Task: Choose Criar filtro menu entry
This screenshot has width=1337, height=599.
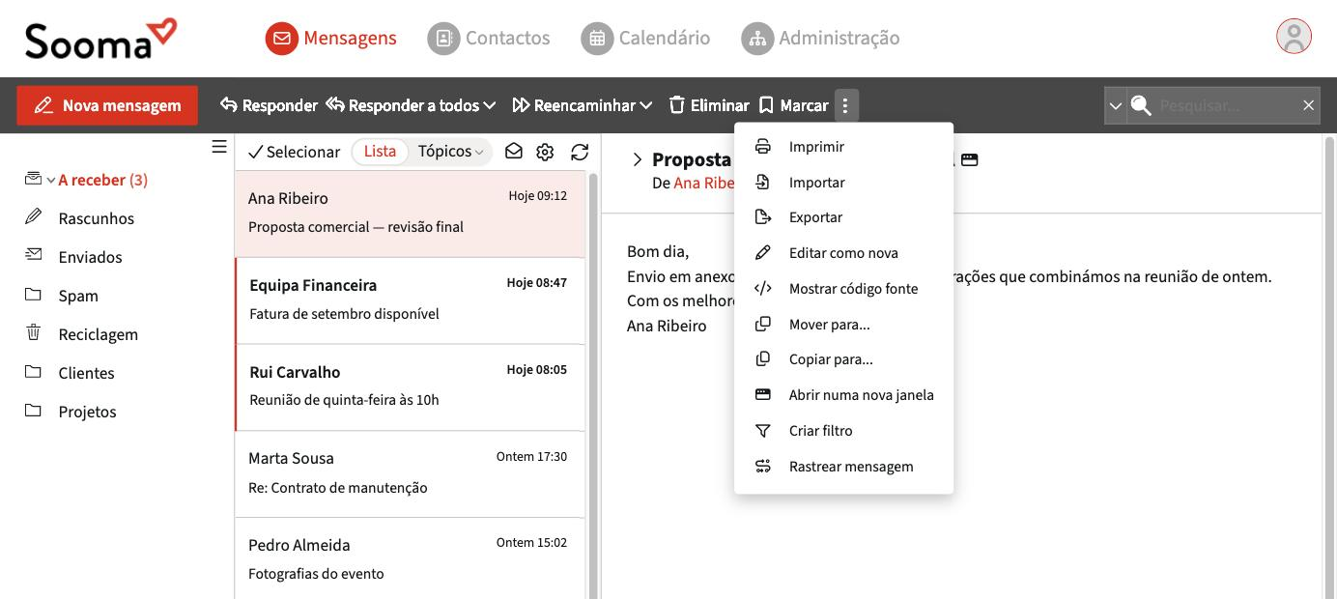Action: coord(843,431)
